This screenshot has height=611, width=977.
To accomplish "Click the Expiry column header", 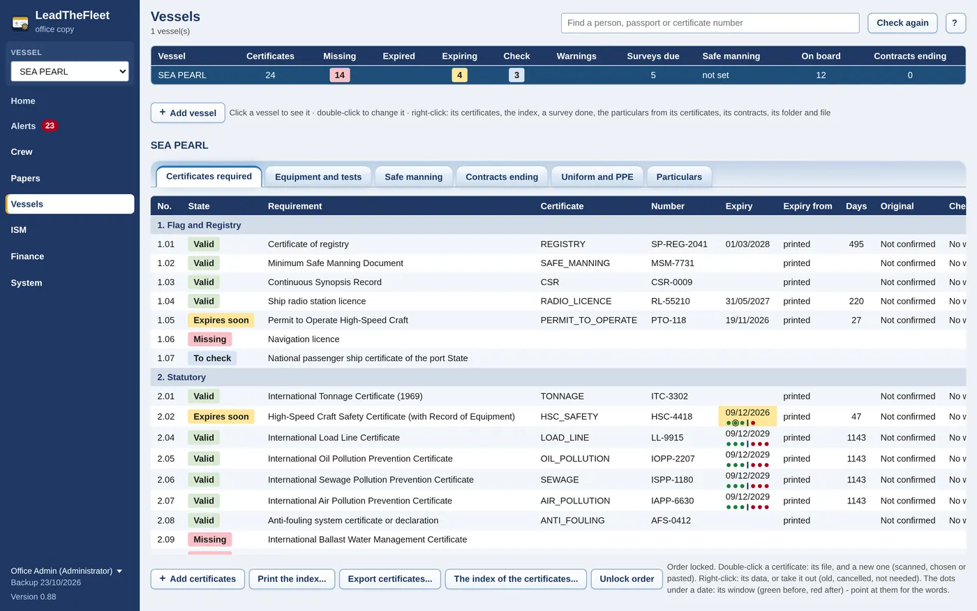I will point(739,206).
